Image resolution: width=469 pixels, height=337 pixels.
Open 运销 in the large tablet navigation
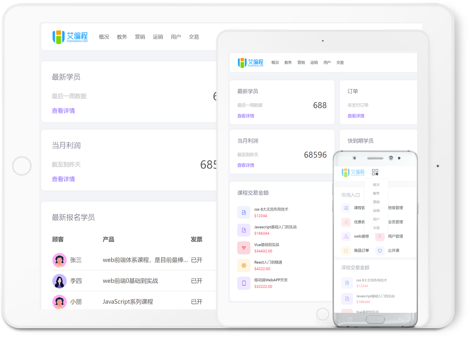[x=158, y=37]
